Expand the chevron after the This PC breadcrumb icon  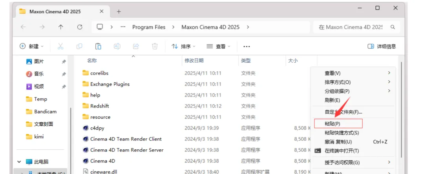click(x=111, y=27)
